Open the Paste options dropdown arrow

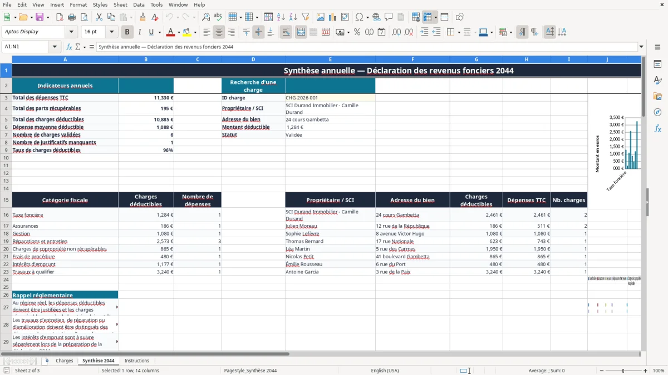coord(131,17)
